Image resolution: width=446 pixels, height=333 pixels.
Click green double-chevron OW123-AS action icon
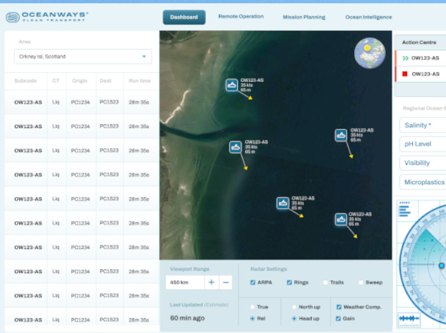405,58
